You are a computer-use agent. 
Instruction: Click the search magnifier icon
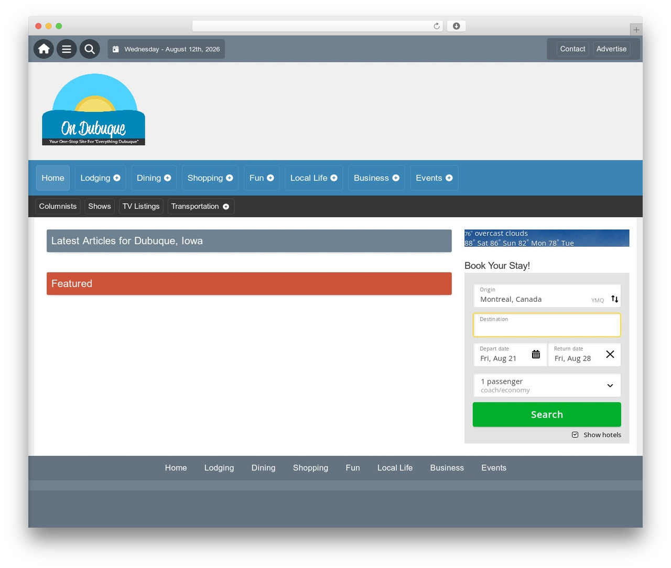[90, 49]
